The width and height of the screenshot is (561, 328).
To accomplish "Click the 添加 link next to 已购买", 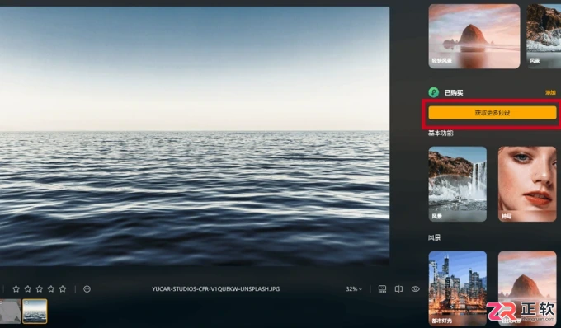I will click(550, 92).
